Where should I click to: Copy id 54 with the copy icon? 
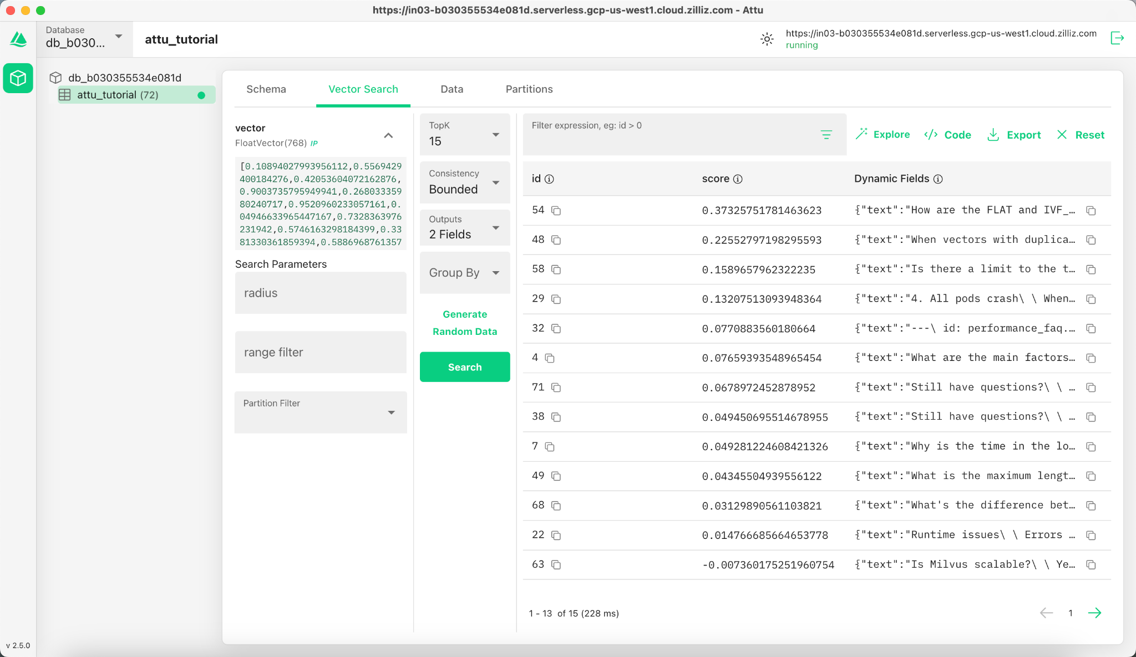tap(556, 211)
